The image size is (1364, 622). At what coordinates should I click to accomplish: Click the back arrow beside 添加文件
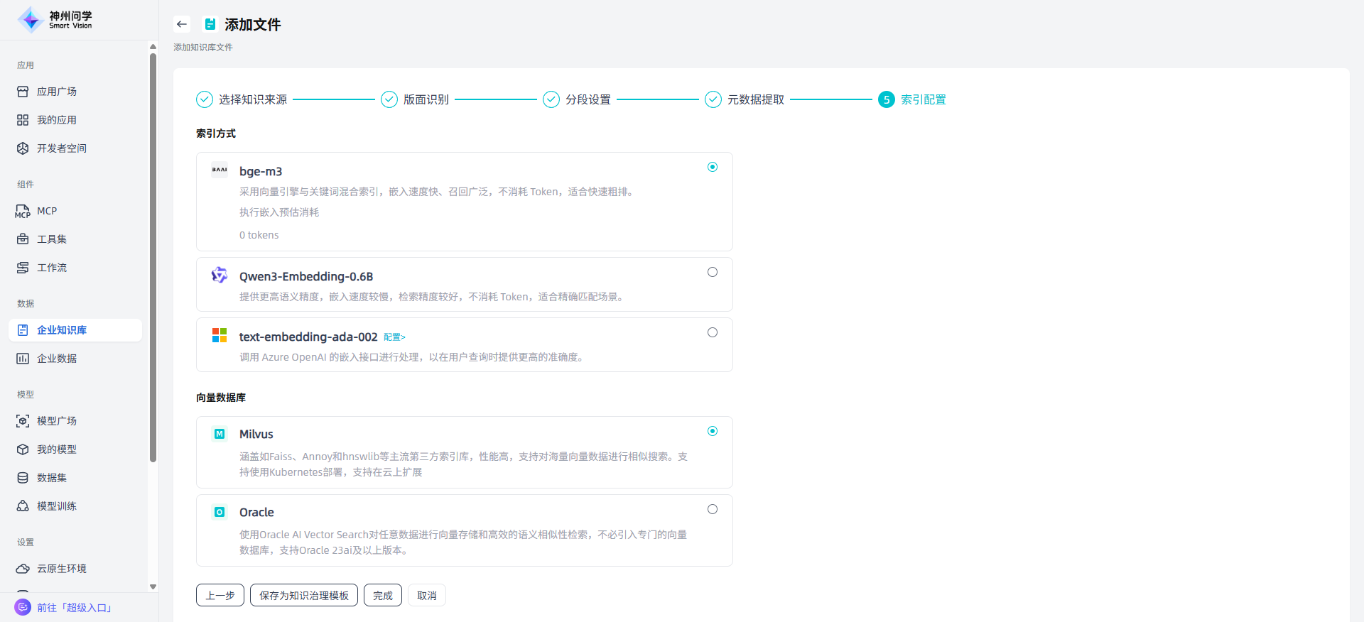pos(182,24)
